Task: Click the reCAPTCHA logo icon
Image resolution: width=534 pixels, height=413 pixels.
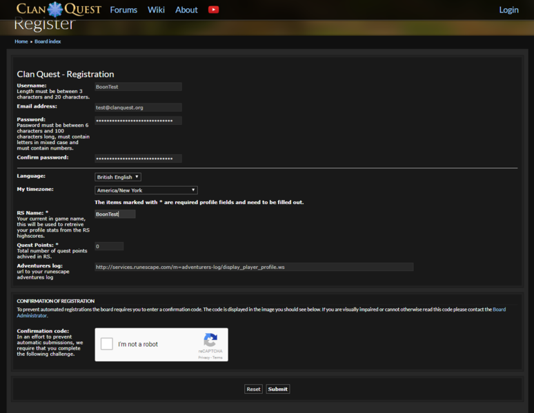Action: coord(210,339)
